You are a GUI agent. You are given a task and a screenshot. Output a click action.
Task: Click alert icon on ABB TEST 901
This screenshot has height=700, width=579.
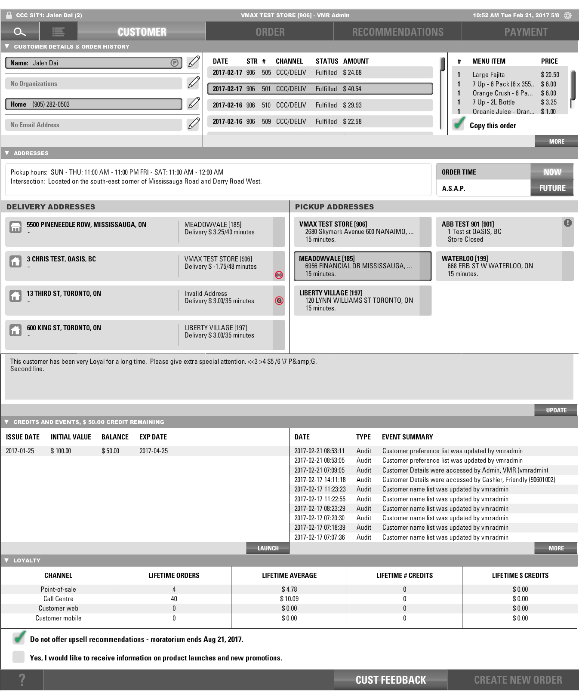[x=568, y=223]
